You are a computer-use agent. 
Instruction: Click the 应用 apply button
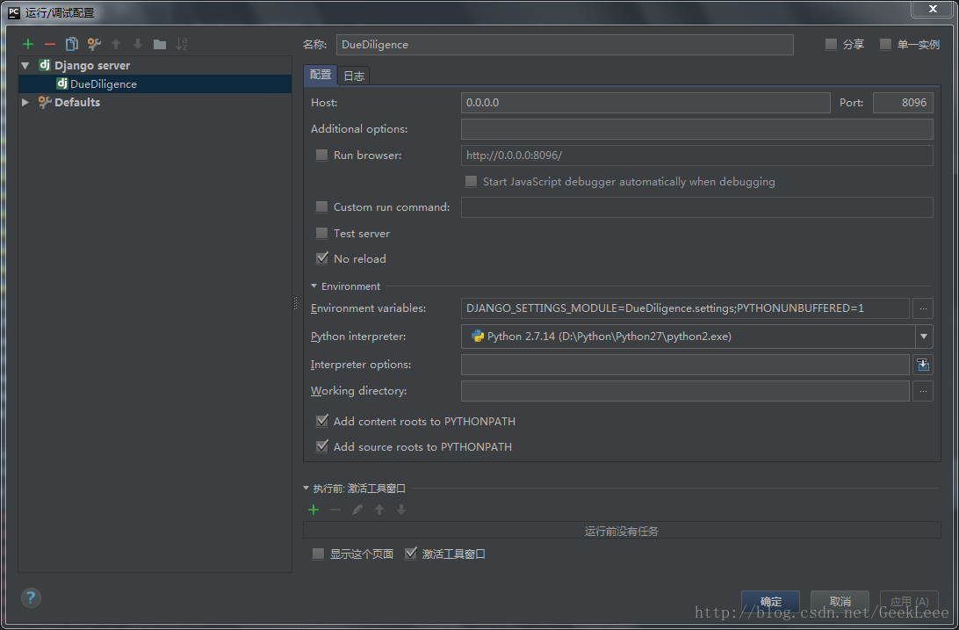tap(909, 601)
